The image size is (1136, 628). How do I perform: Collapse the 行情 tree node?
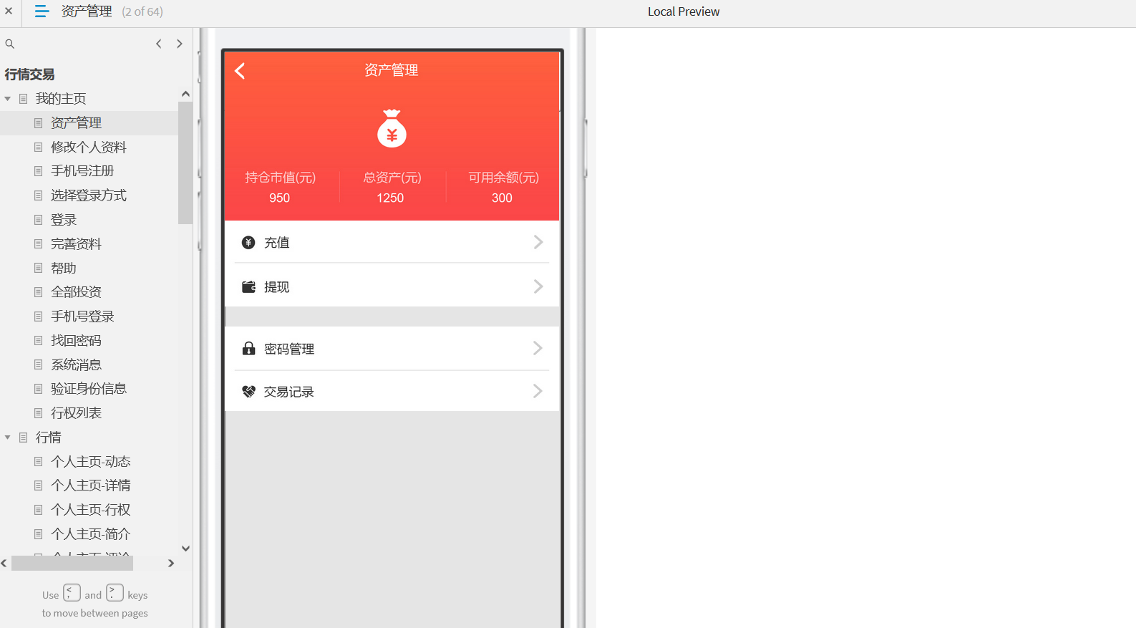(x=7, y=438)
